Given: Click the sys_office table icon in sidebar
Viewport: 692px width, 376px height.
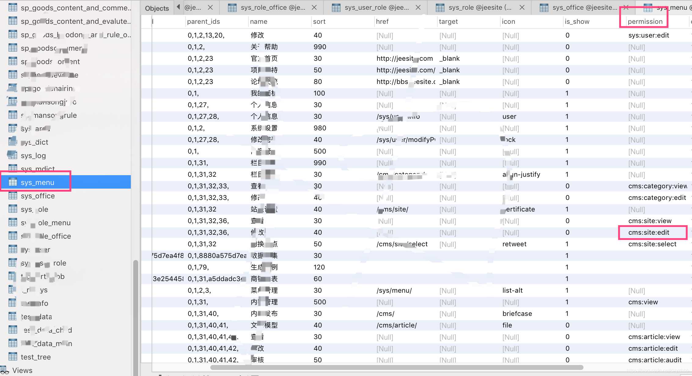Looking at the screenshot, I should (13, 196).
